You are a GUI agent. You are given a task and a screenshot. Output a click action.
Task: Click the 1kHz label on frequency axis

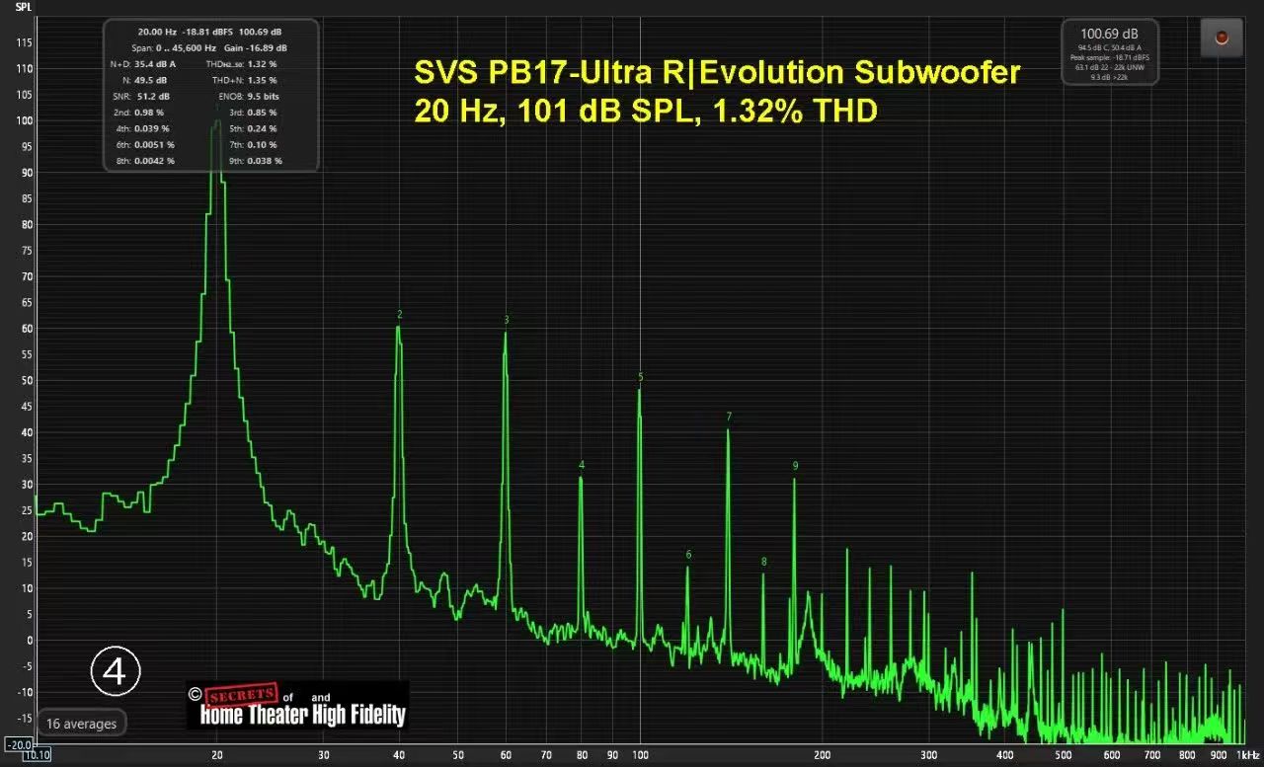1247,755
